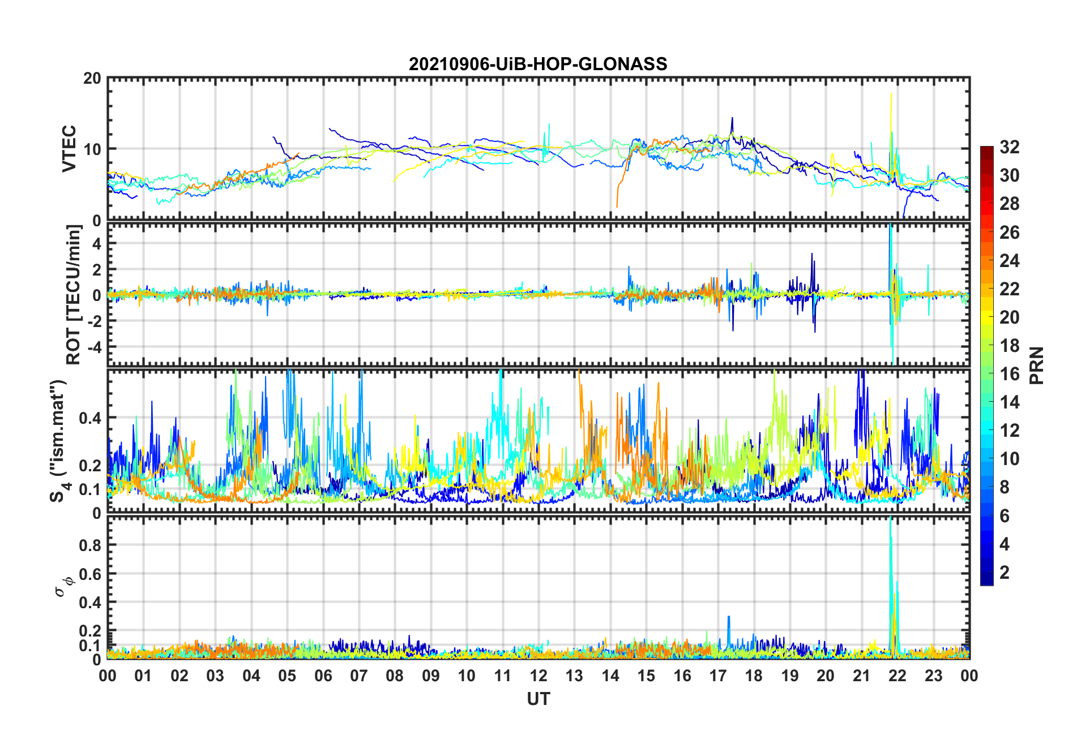Screen dimensions: 1077x731
Task: Click the PRN colorbar tick "8"
Action: [1005, 487]
